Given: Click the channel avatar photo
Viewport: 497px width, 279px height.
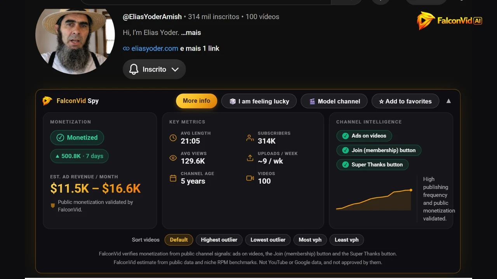Looking at the screenshot, I should pos(75,41).
